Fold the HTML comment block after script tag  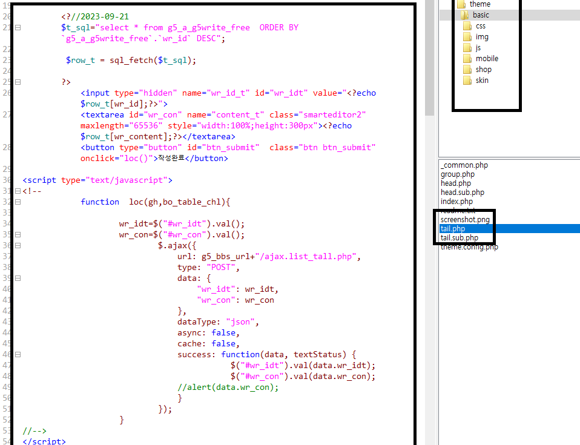(17, 191)
